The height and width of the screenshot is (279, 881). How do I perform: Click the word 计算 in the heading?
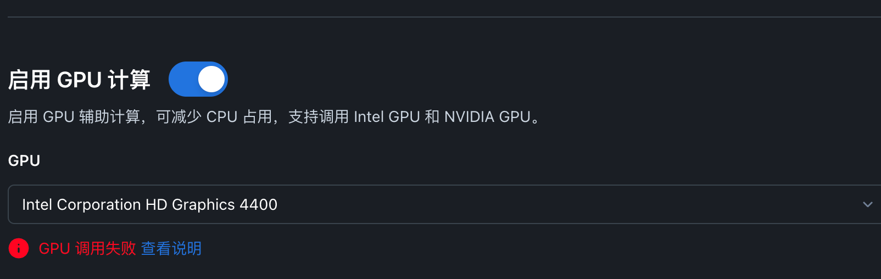pyautogui.click(x=129, y=80)
